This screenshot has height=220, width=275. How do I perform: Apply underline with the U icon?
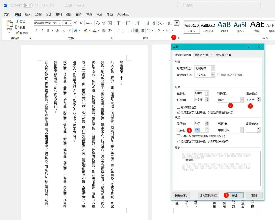[x=48, y=30]
